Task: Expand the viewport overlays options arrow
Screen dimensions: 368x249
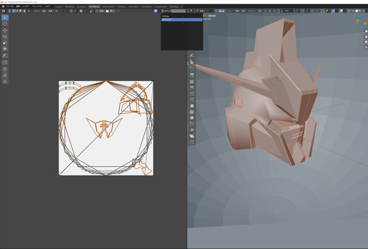Action: click(345, 11)
